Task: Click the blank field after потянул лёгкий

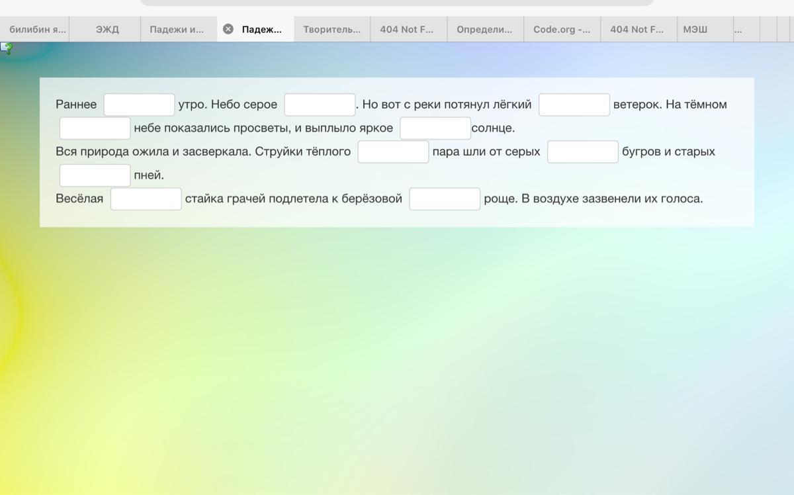Action: click(574, 105)
